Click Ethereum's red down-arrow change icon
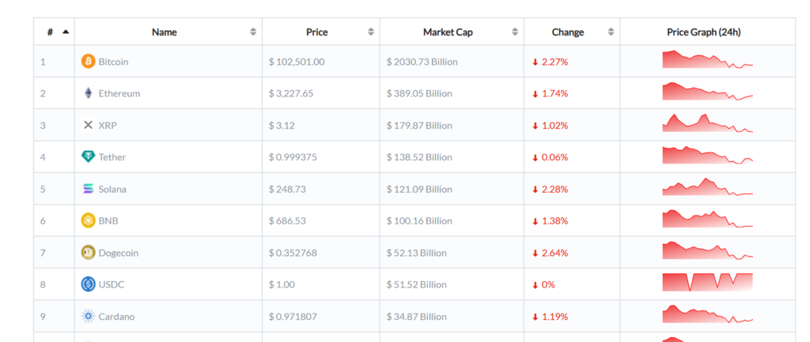This screenshot has width=810, height=342. 536,94
